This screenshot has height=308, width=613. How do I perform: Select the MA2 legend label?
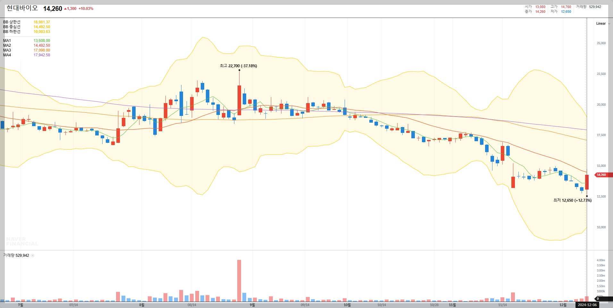coord(7,45)
